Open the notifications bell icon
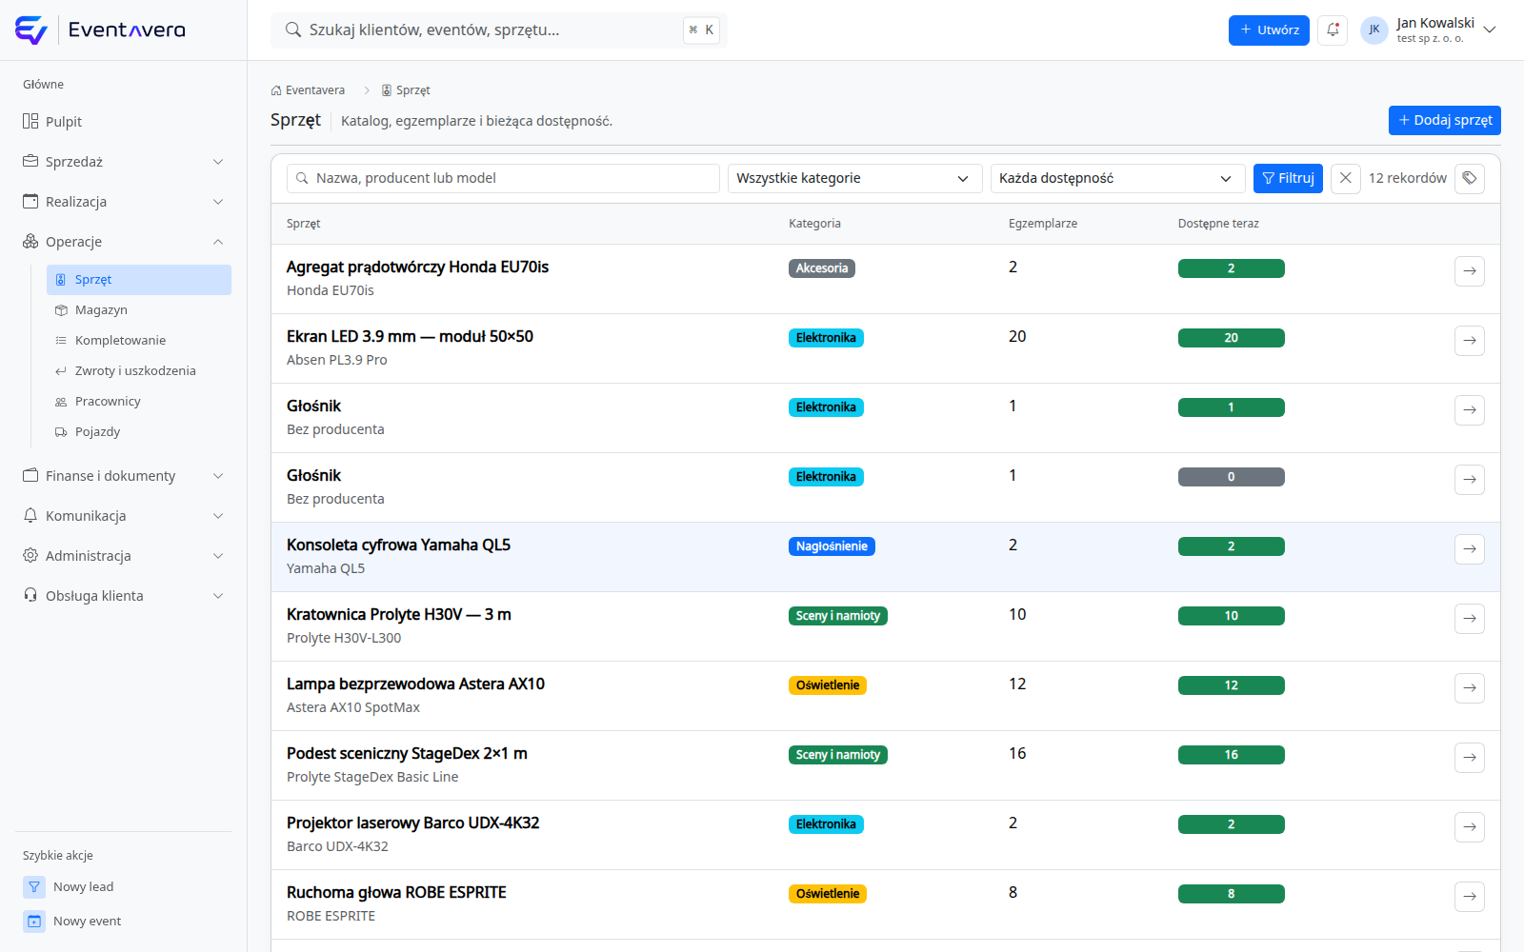The height and width of the screenshot is (952, 1524). [x=1333, y=30]
